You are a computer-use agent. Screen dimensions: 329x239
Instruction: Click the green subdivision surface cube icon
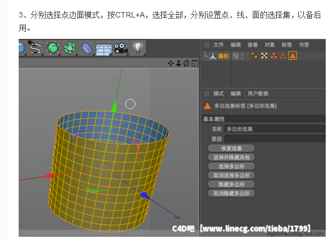click(52, 48)
